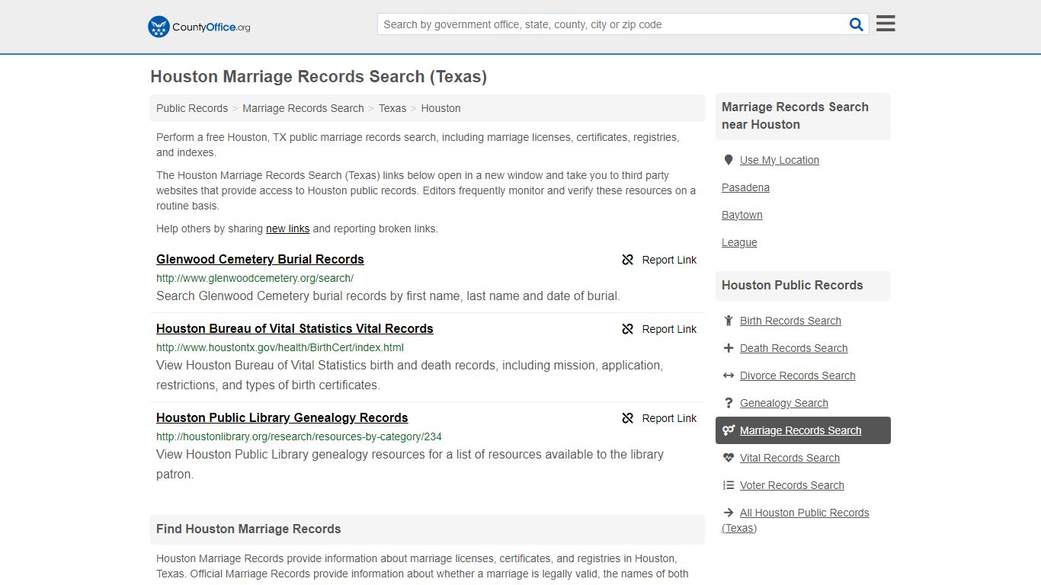Click the Houston Marriage Records Search page heading

319,77
